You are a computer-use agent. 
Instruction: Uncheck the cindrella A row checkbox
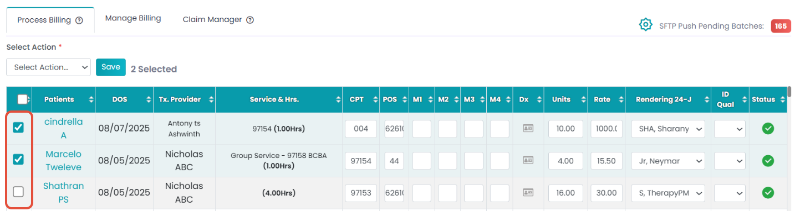[x=18, y=128]
